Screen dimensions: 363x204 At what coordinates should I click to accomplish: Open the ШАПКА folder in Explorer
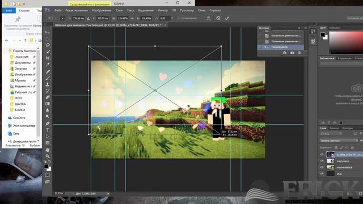point(20,104)
